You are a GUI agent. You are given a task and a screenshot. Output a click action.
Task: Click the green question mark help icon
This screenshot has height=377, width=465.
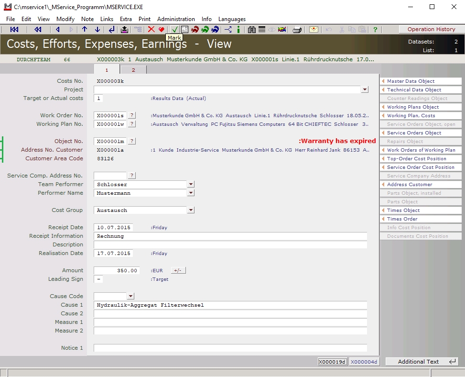(x=375, y=30)
